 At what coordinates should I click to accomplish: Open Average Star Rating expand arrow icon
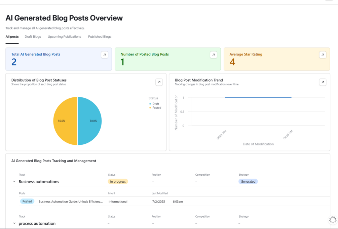tap(323, 55)
